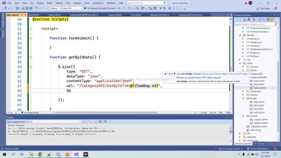Image resolution: width=281 pixels, height=158 pixels.
Task: Collapse the Profile folder in Views
Action: tap(243, 98)
